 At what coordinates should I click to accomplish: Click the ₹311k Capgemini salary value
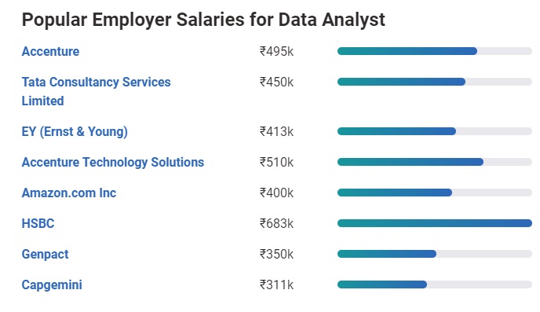(x=276, y=284)
